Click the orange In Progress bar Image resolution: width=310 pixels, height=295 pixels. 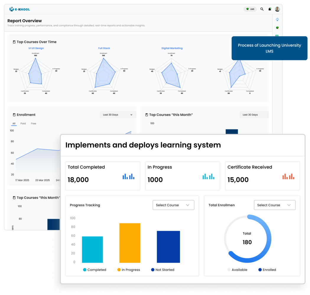click(130, 243)
